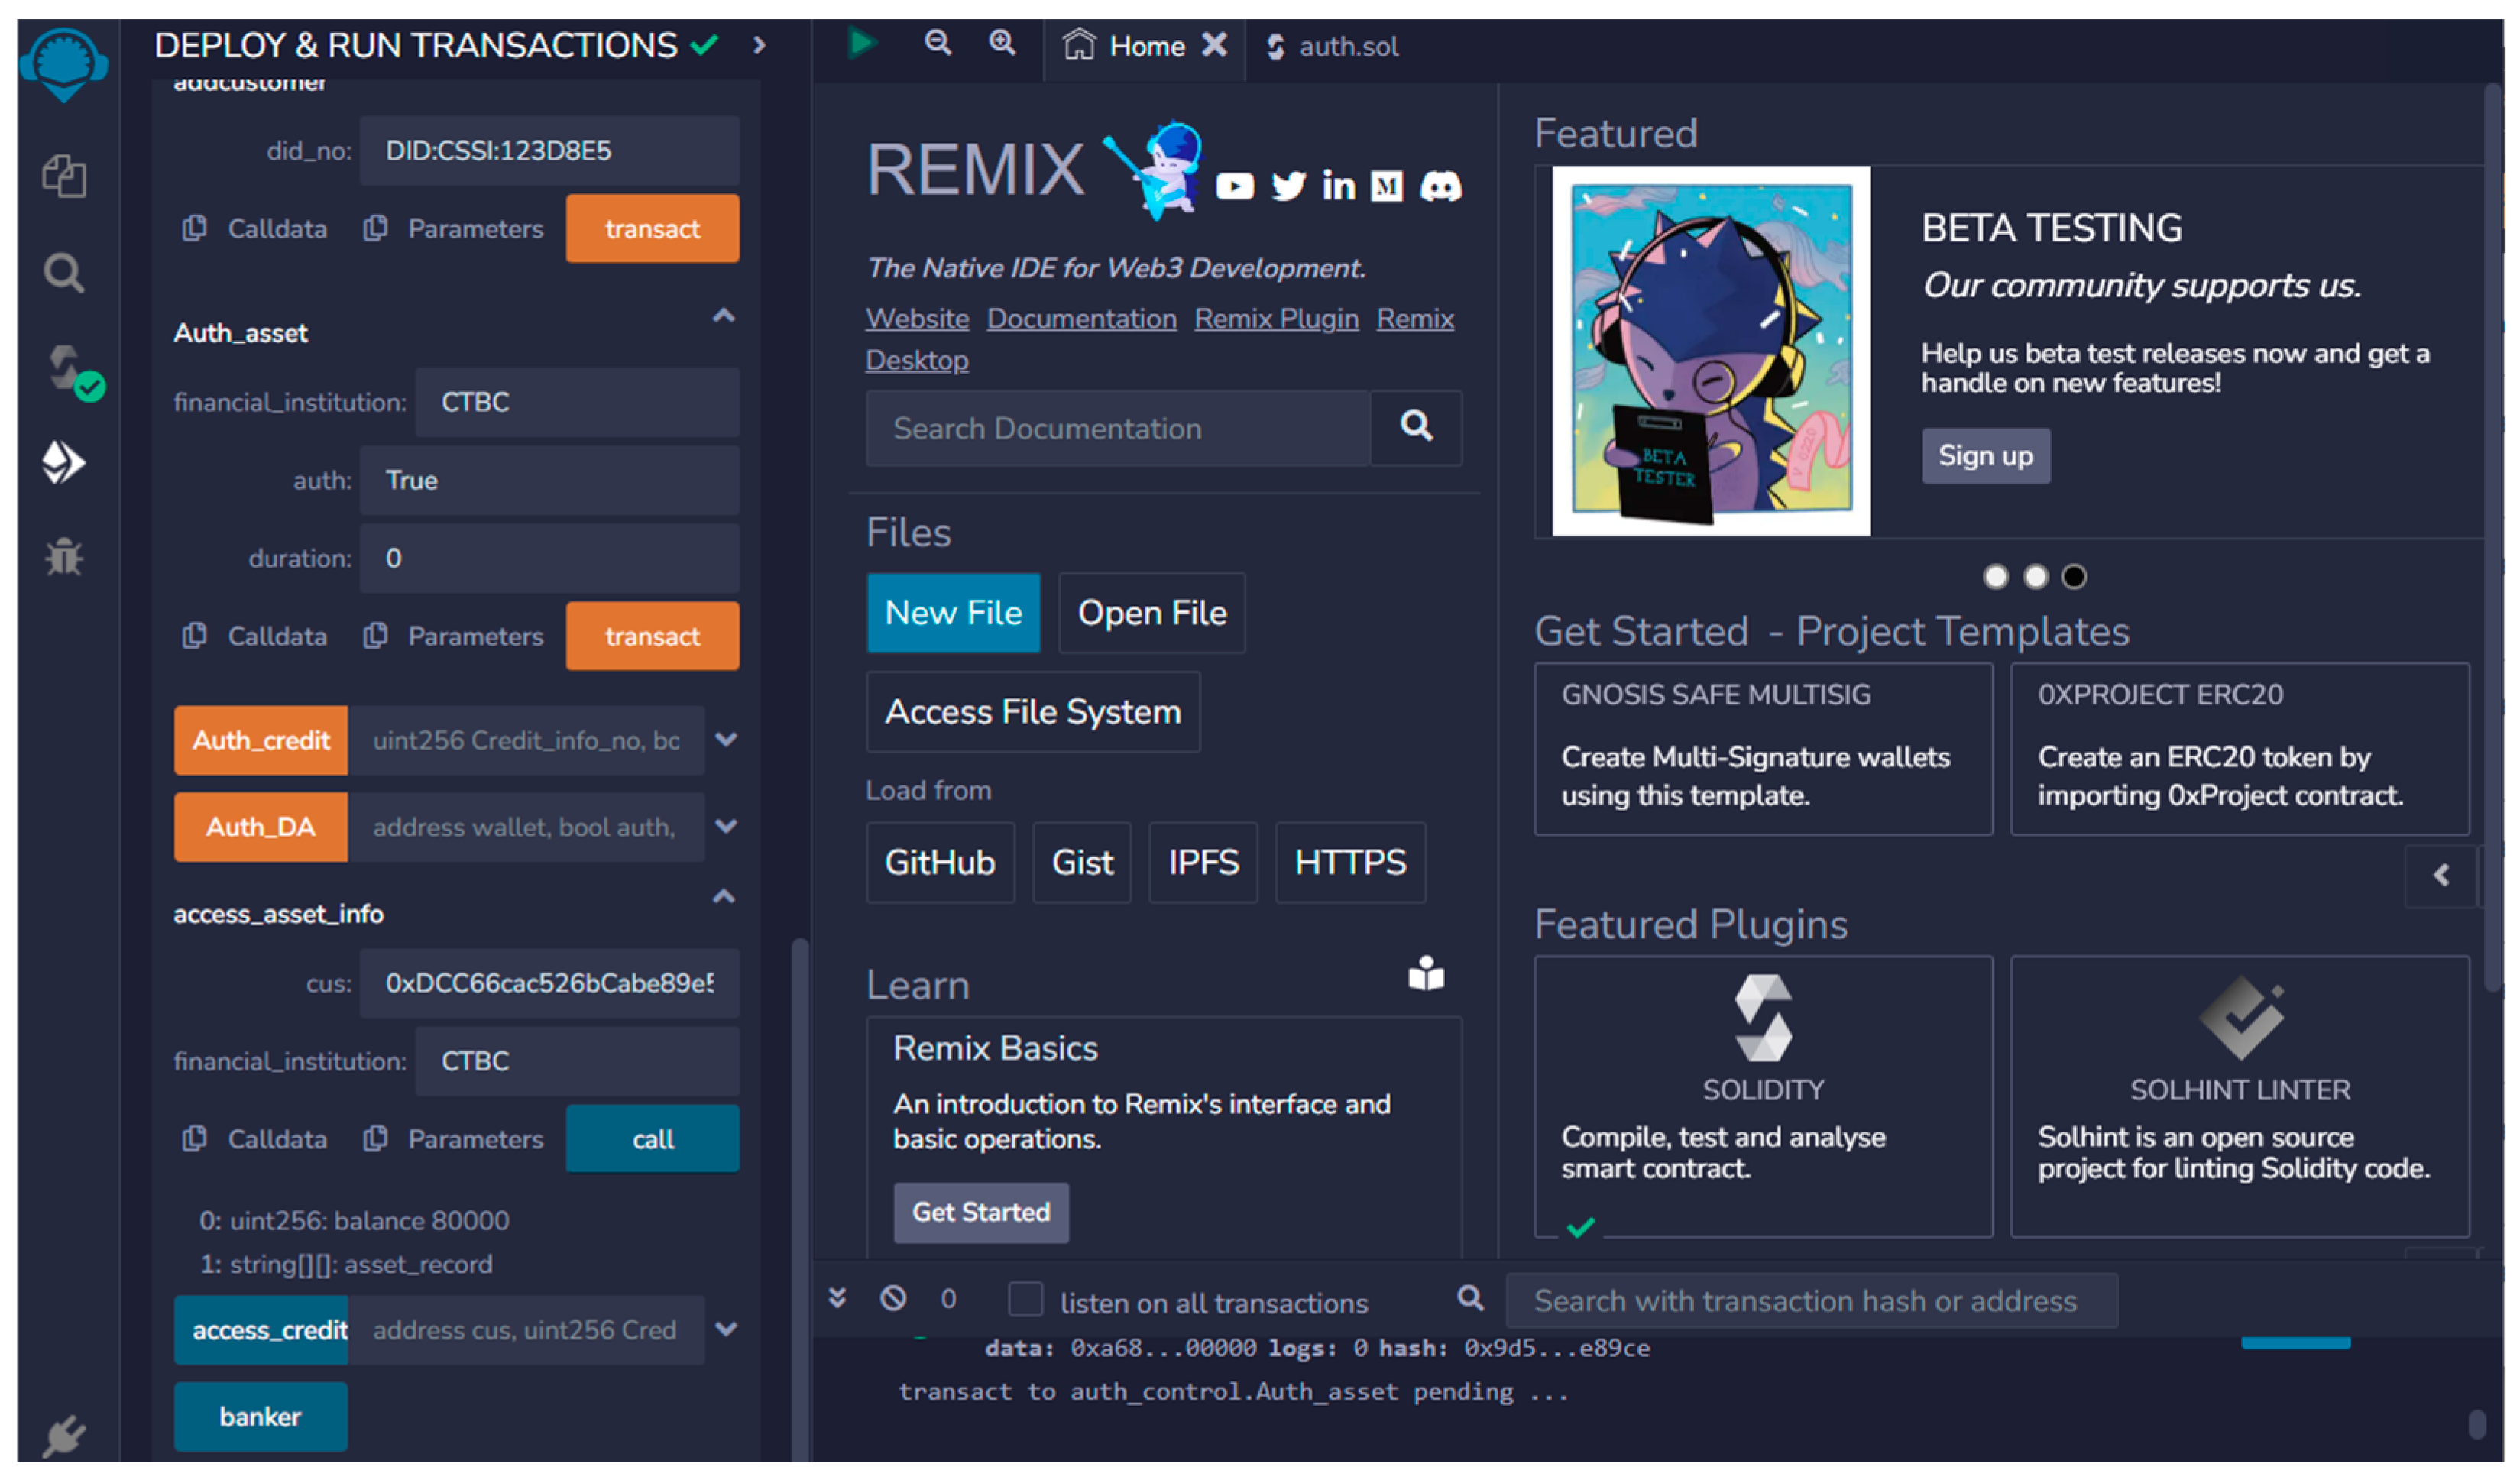The width and height of the screenshot is (2520, 1480).
Task: Open Deploy & run transactions sidebar icon
Action: click(x=64, y=462)
